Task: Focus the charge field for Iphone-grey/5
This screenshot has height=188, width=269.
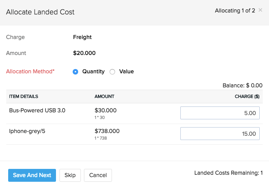Action: point(220,134)
